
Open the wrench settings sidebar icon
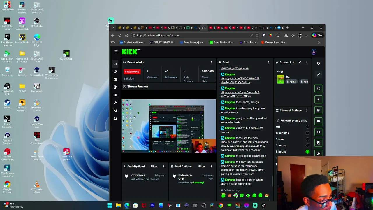tap(115, 103)
